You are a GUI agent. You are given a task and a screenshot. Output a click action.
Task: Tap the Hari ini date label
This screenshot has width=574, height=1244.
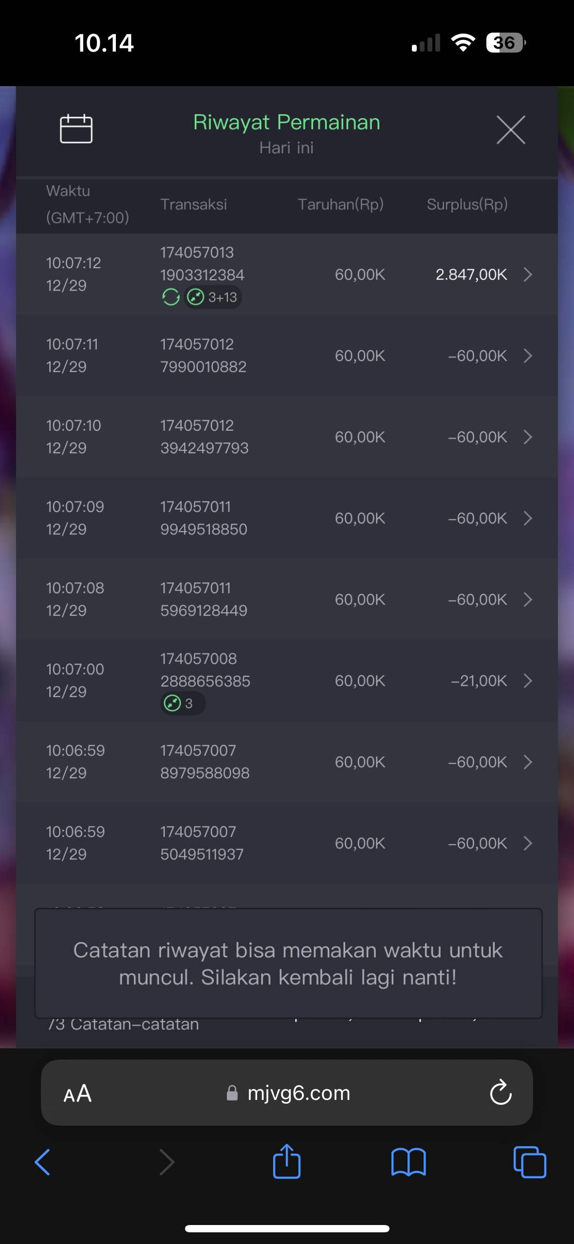click(x=286, y=148)
